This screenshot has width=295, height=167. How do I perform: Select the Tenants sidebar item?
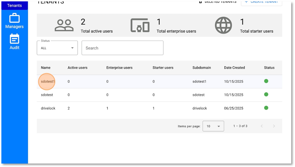[14, 5]
